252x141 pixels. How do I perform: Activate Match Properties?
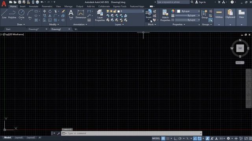165,15
